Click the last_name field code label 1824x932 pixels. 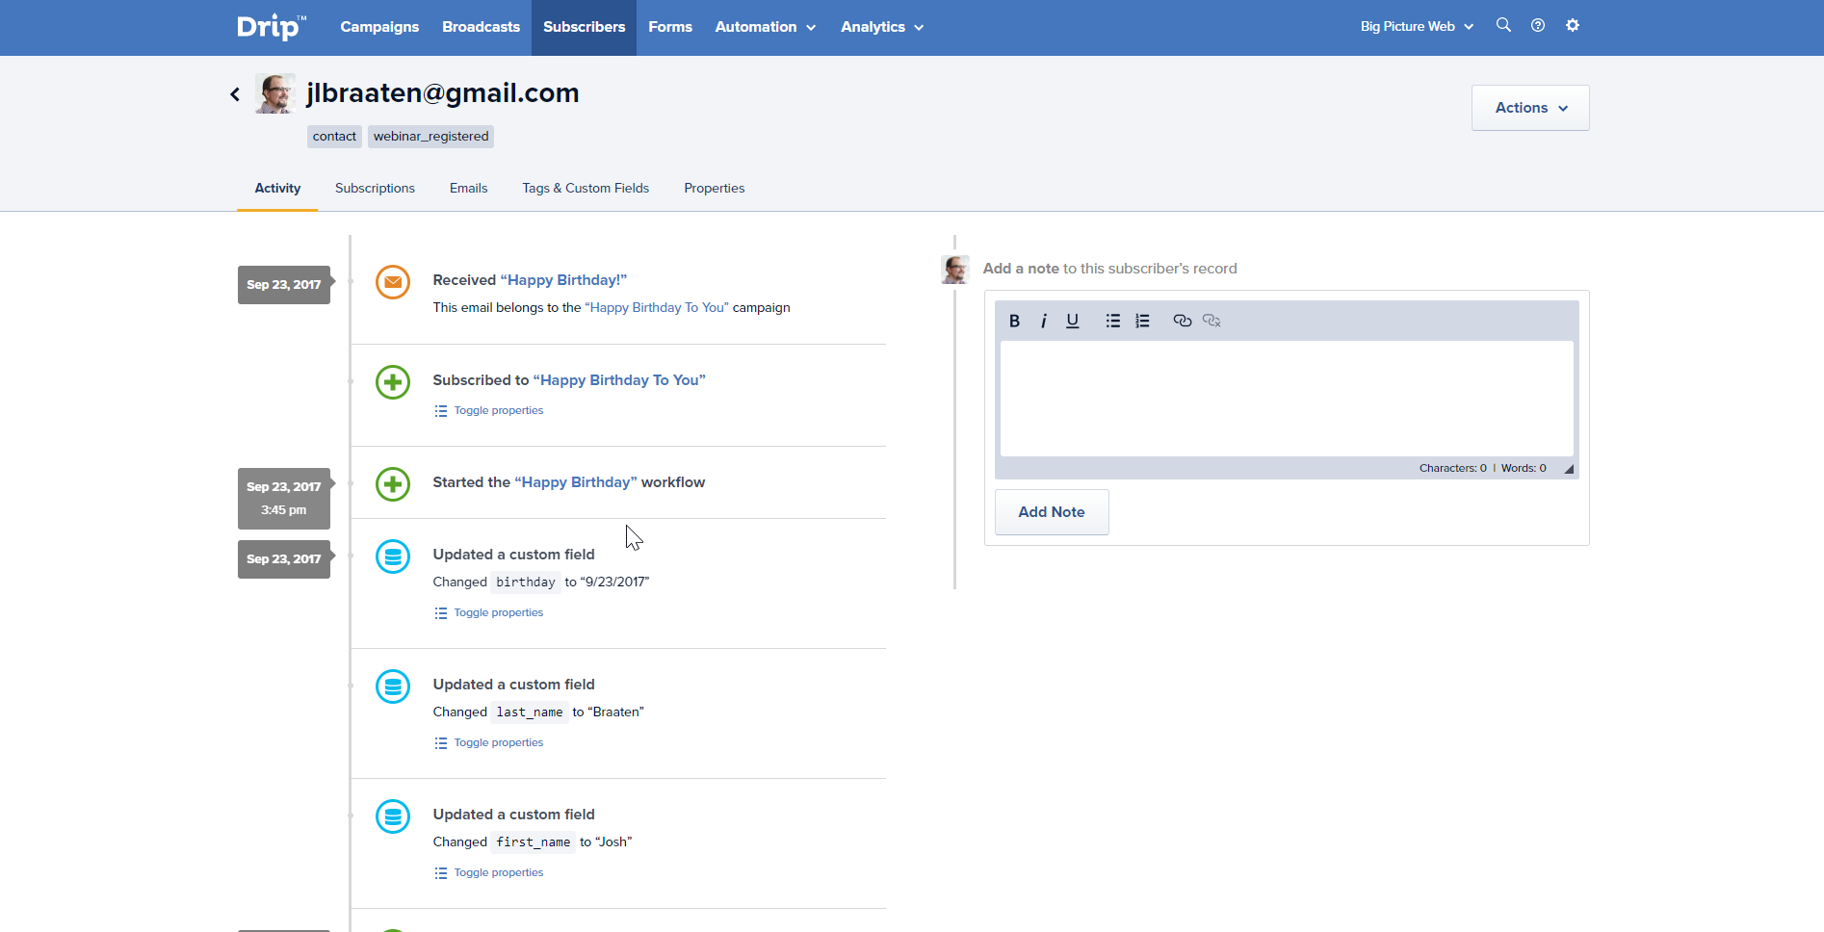click(530, 712)
